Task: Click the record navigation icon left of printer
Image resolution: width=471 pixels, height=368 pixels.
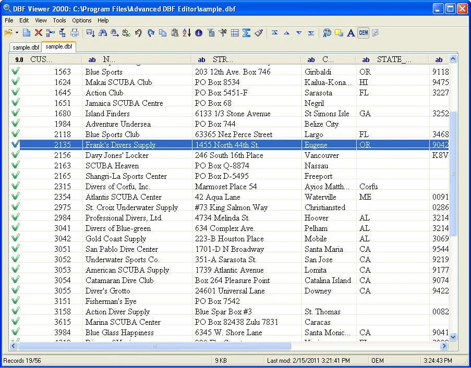Action: click(62, 33)
